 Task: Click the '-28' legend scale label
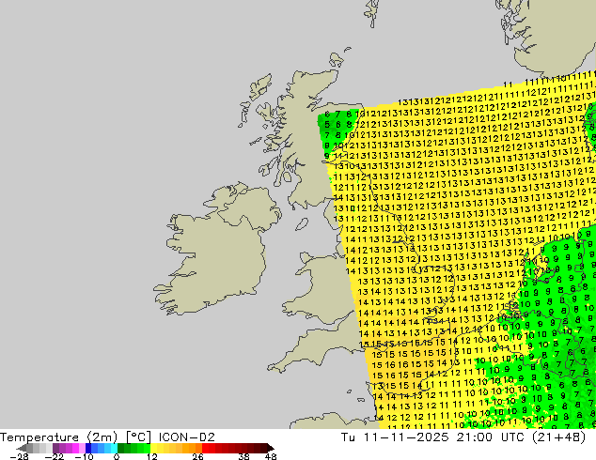[19, 456]
